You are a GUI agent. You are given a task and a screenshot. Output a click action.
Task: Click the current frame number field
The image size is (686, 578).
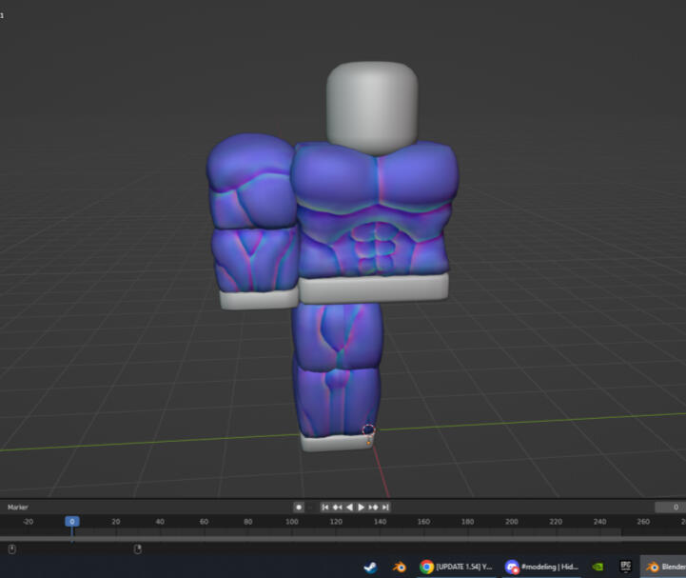pos(671,508)
